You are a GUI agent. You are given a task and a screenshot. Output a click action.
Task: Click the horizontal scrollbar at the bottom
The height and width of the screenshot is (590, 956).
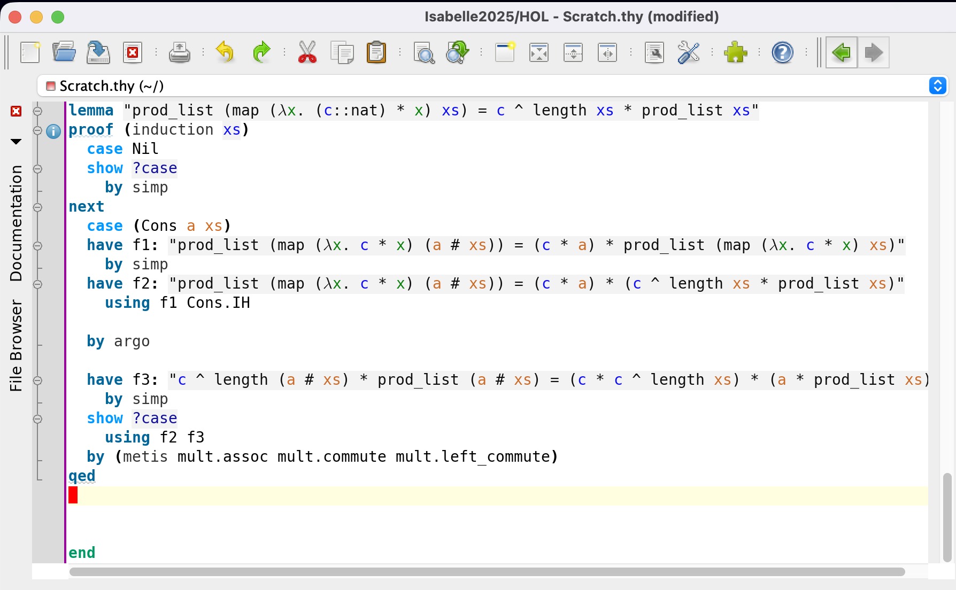(487, 572)
